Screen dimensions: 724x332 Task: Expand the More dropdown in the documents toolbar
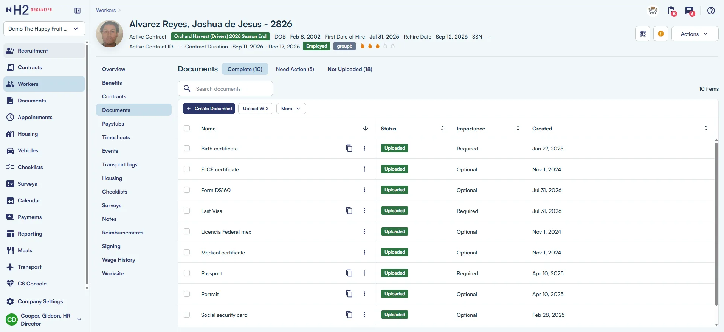[x=291, y=109]
